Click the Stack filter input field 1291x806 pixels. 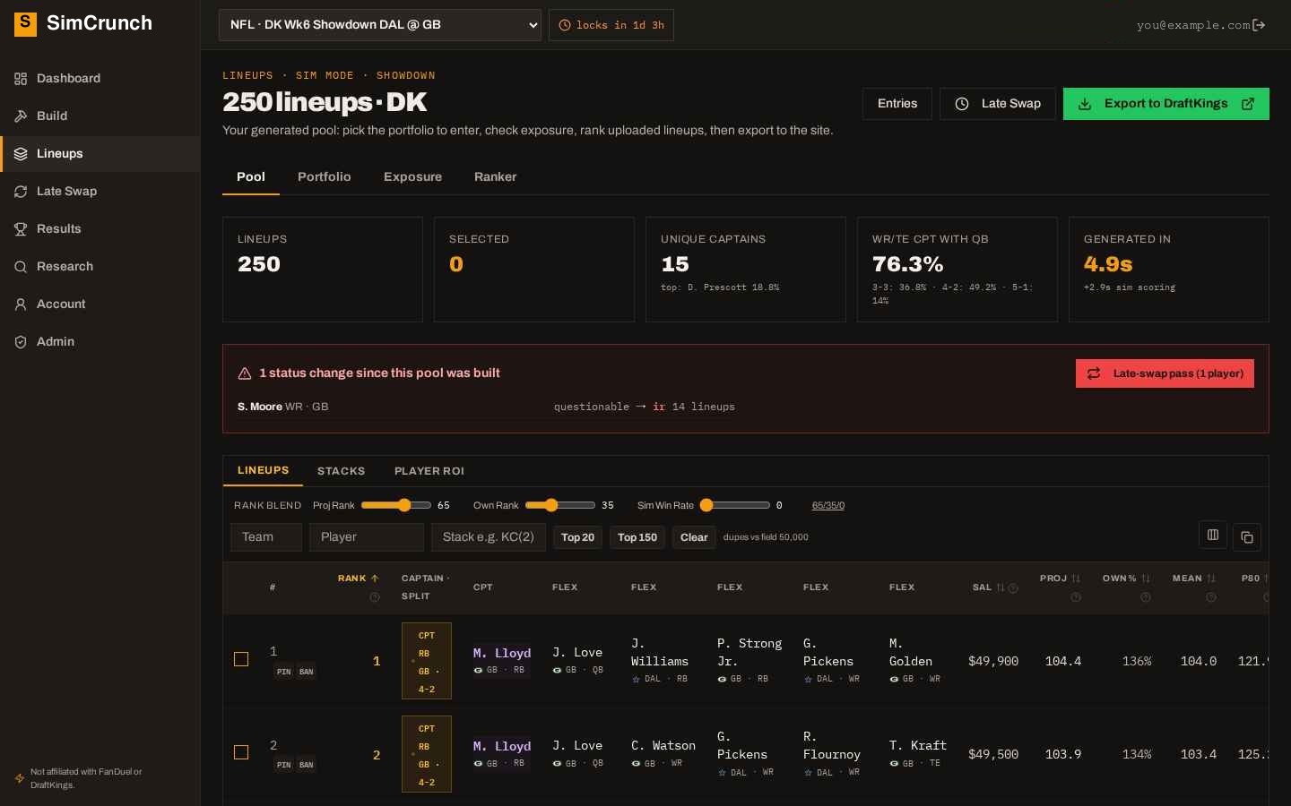tap(489, 537)
